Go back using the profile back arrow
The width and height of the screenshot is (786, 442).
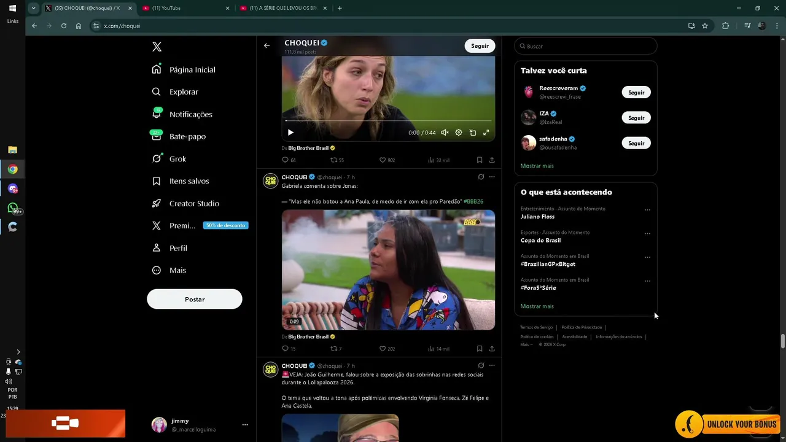pos(267,45)
